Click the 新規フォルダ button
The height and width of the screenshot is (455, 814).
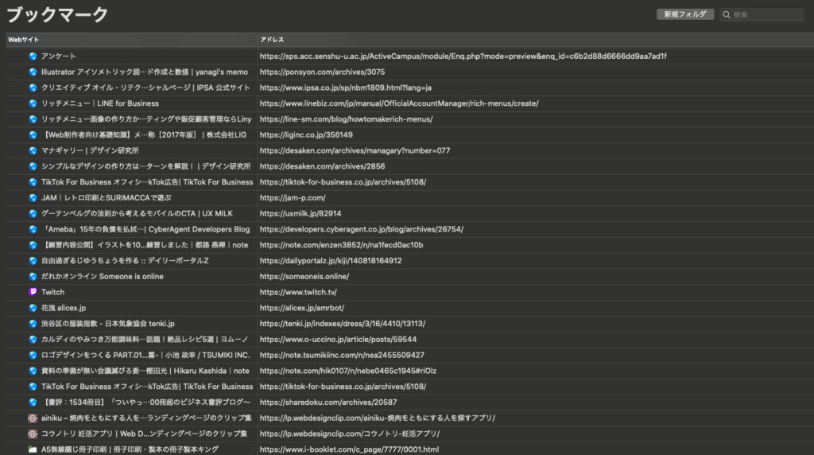point(684,14)
